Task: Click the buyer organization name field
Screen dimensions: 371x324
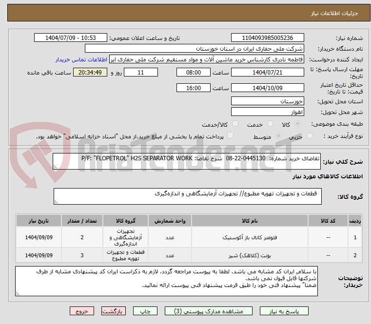Action: click(x=194, y=49)
